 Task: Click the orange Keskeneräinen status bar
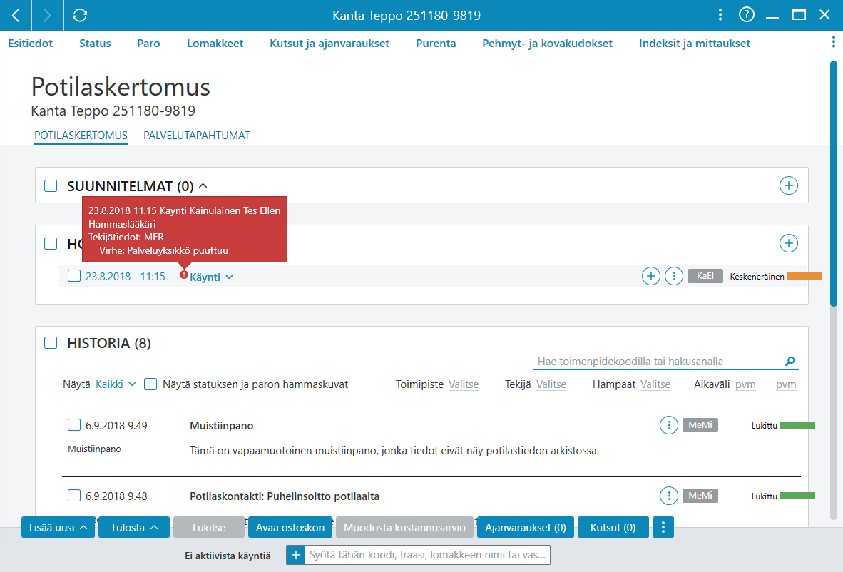pos(804,276)
